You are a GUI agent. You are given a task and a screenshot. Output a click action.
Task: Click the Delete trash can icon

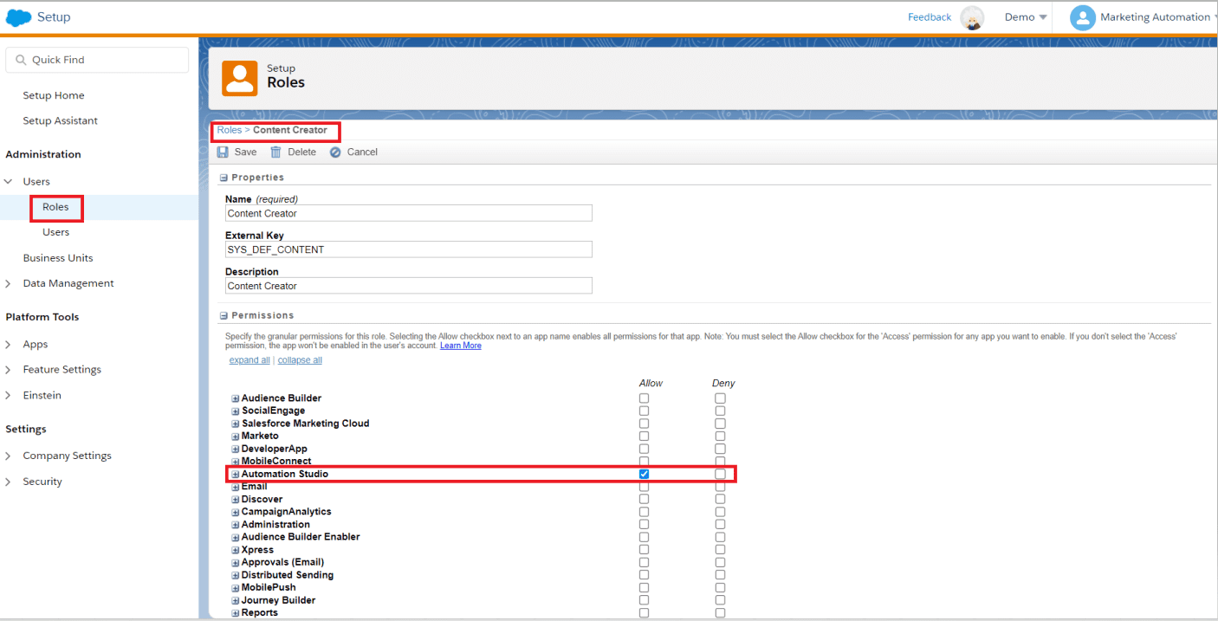pos(275,152)
